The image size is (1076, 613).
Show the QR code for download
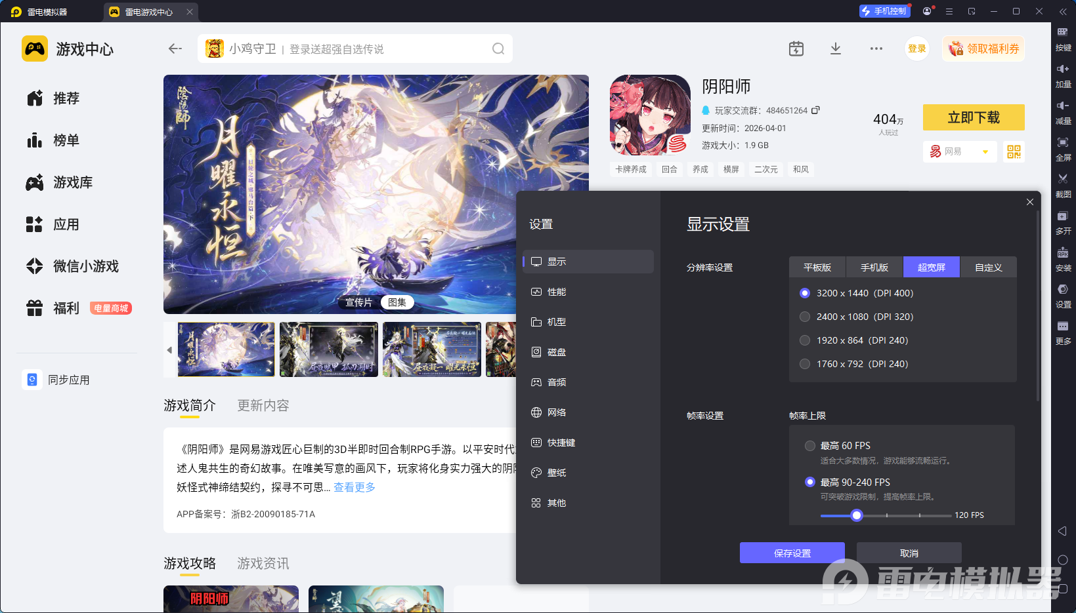coord(1014,152)
